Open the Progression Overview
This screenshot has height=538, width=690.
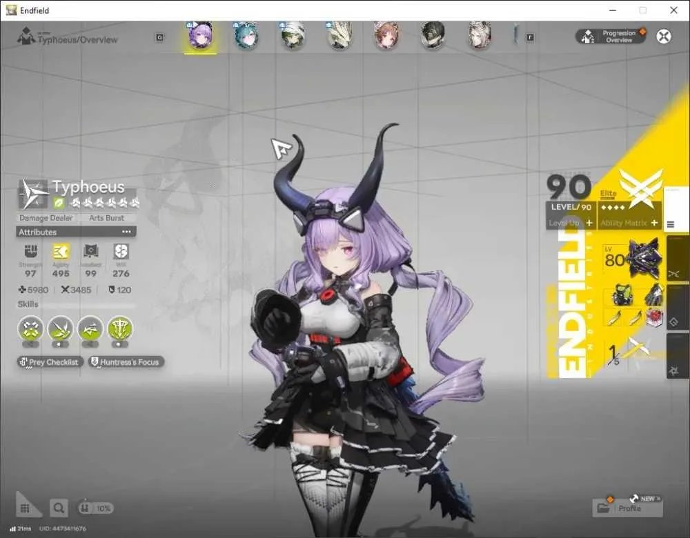(x=611, y=36)
